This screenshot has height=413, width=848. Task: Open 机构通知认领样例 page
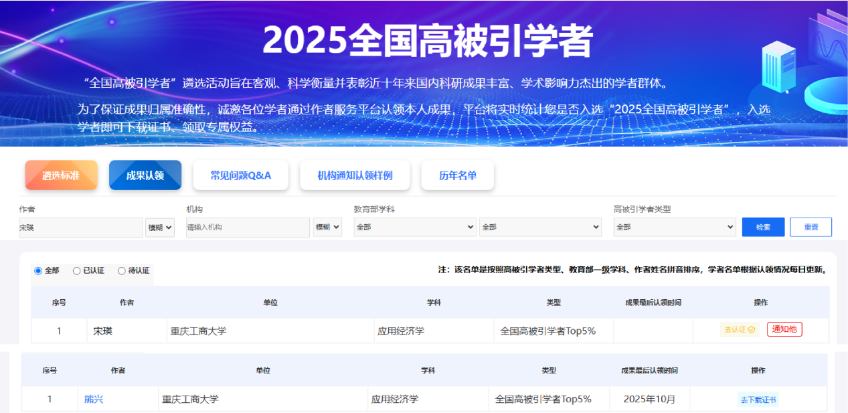(x=355, y=175)
